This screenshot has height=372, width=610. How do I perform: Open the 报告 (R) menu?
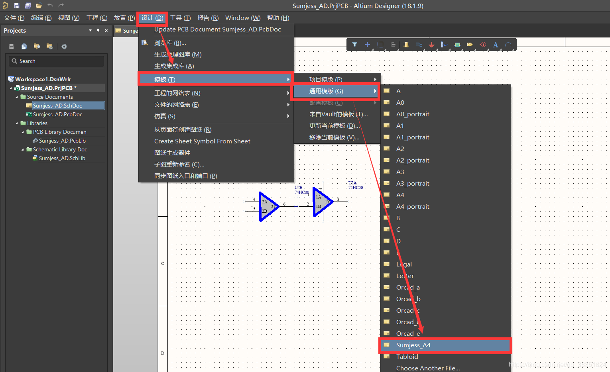[x=208, y=18]
